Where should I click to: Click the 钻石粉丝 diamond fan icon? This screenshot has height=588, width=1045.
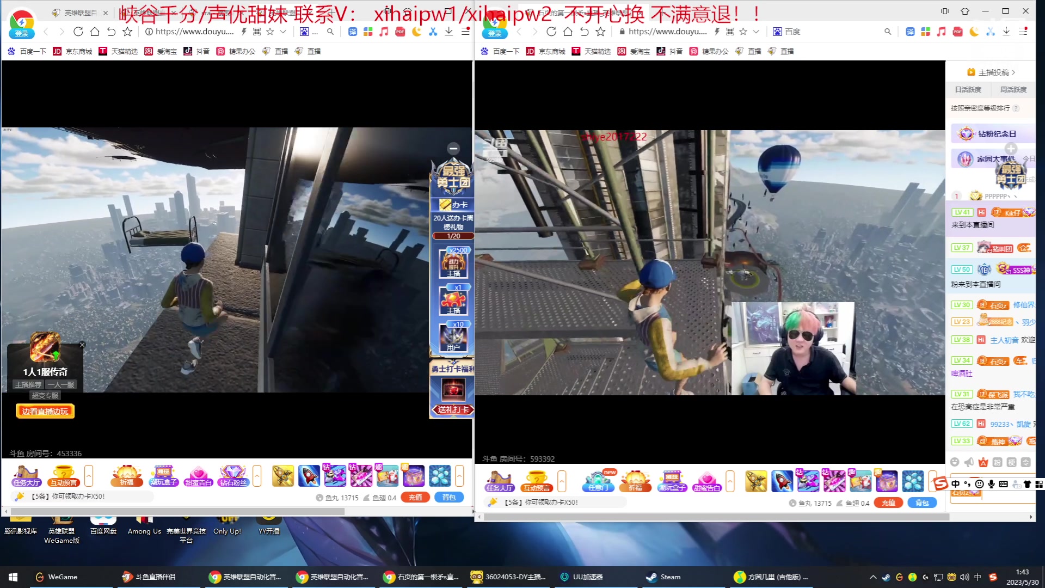tap(234, 476)
